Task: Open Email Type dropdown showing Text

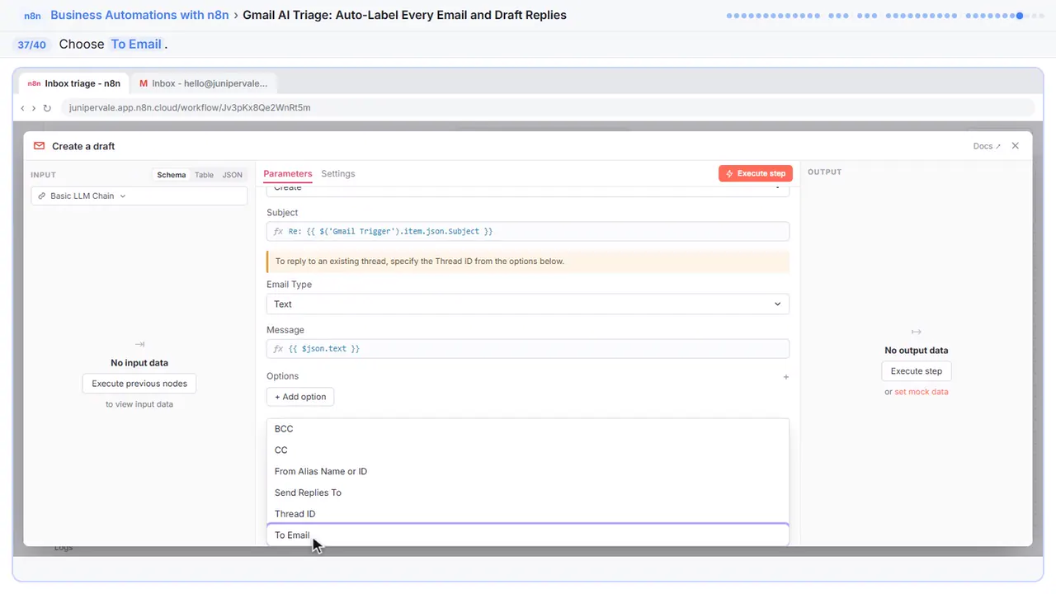Action: pyautogui.click(x=528, y=304)
